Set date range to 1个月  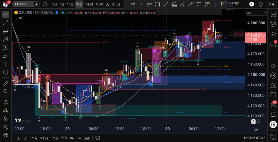(x=34, y=138)
